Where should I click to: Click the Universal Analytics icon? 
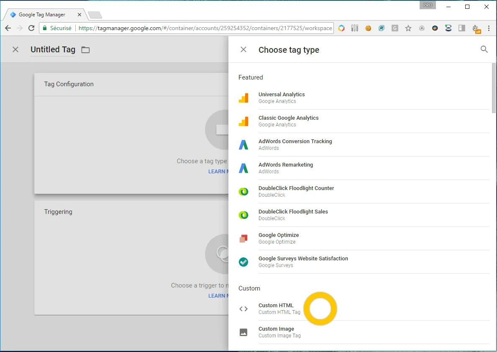pyautogui.click(x=243, y=98)
